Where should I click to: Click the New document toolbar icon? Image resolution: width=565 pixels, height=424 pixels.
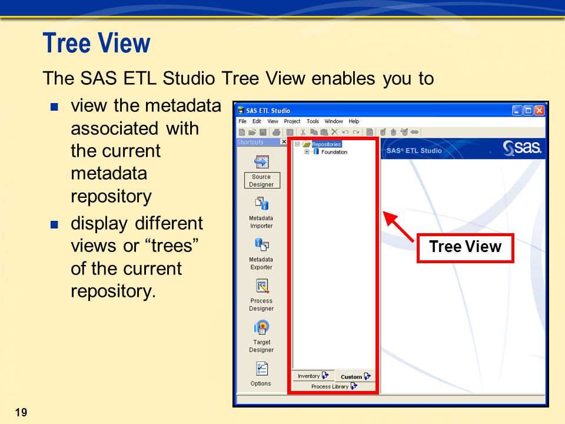click(x=242, y=132)
